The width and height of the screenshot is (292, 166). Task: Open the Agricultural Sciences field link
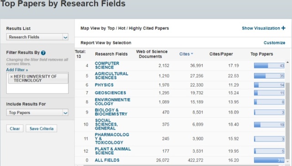click(x=111, y=76)
